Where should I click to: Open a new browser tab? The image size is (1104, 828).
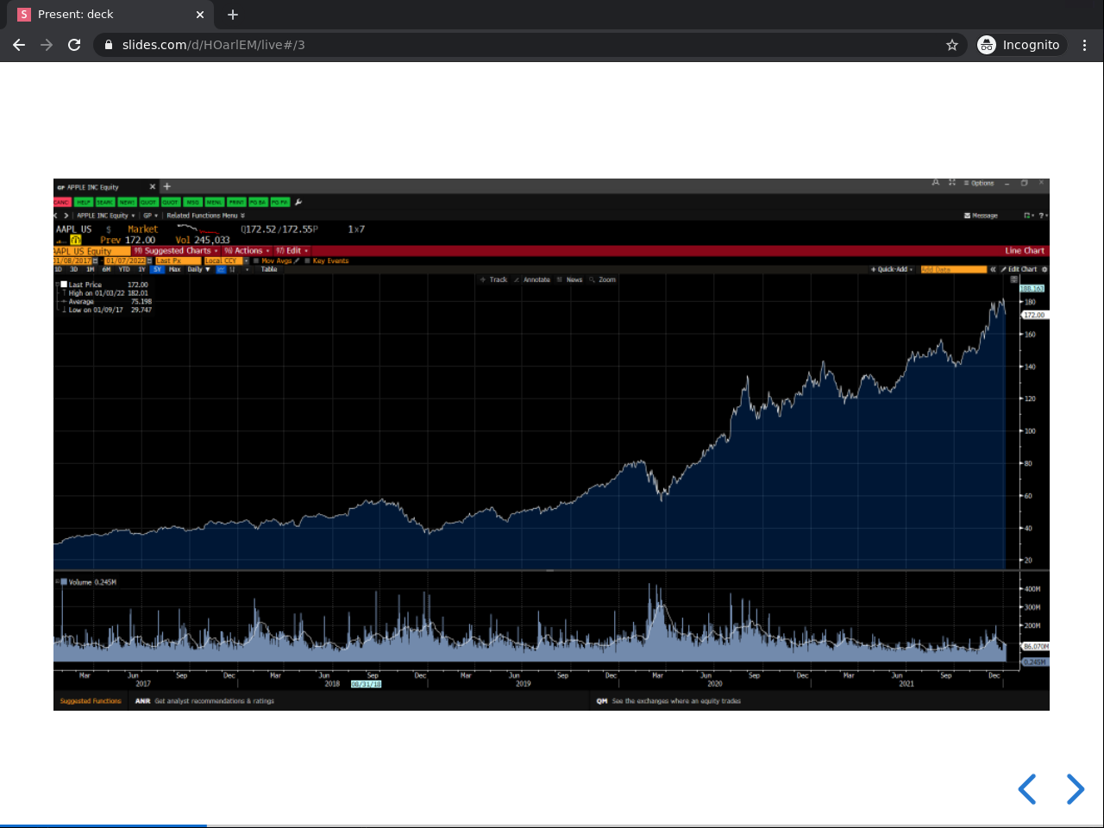coord(233,15)
